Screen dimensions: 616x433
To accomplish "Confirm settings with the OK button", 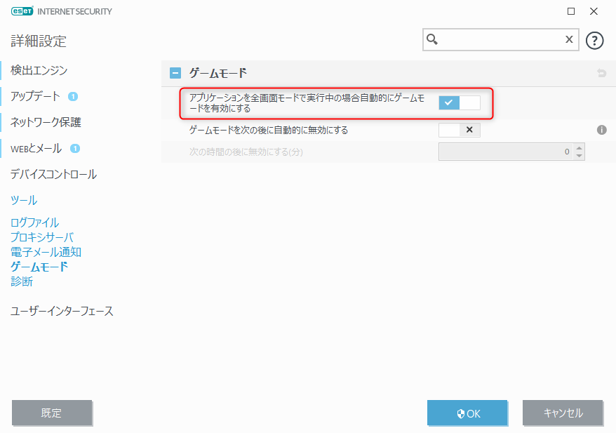I will point(467,413).
